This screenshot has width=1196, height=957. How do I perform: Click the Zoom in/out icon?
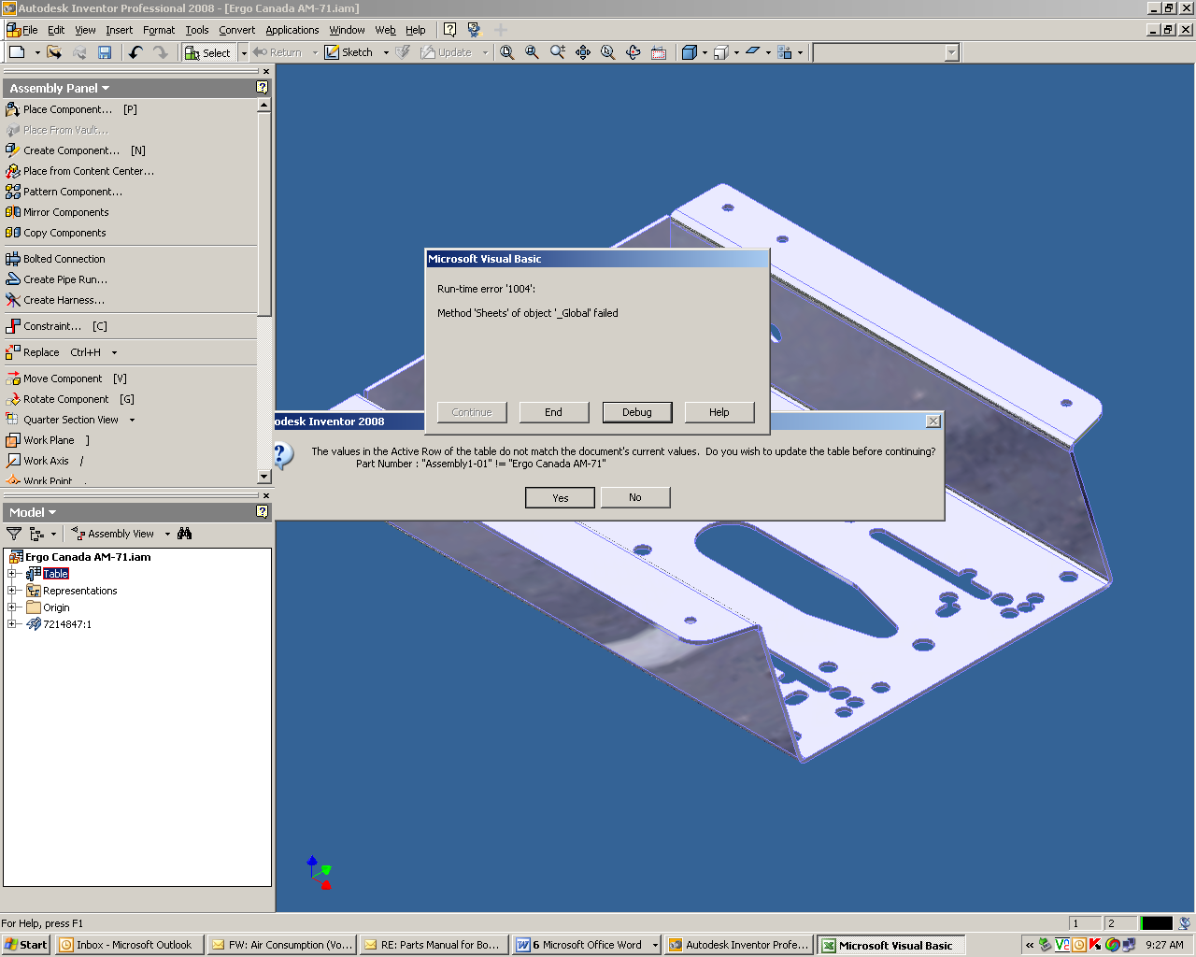558,52
